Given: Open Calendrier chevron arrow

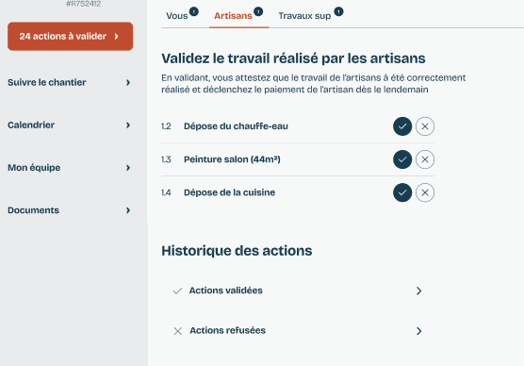Looking at the screenshot, I should coord(128,125).
